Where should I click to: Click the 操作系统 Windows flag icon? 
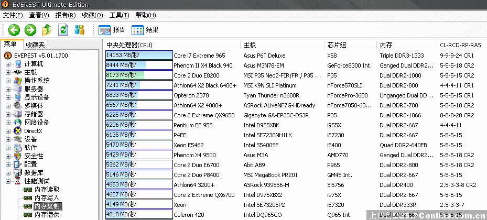pyautogui.click(x=18, y=81)
